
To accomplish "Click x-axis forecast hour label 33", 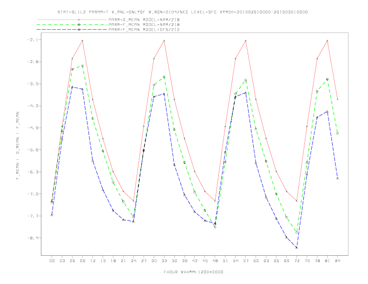I will [x=164, y=261].
